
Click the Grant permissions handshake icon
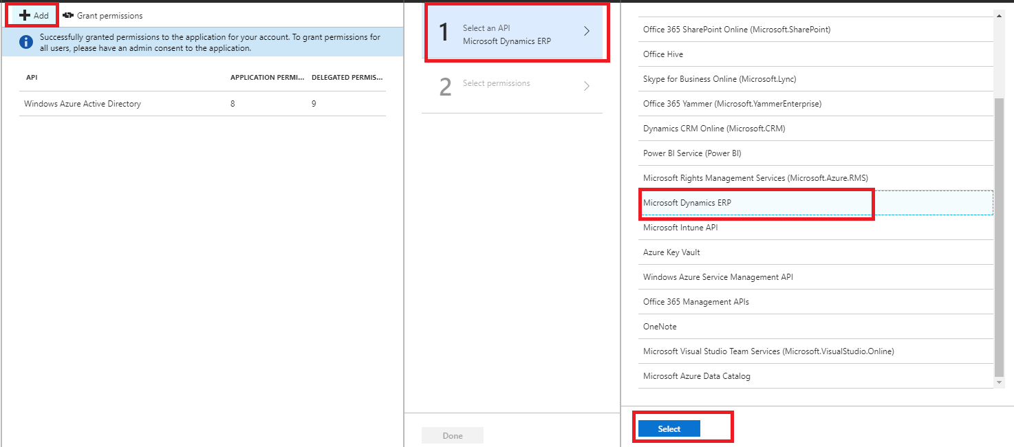click(x=67, y=15)
